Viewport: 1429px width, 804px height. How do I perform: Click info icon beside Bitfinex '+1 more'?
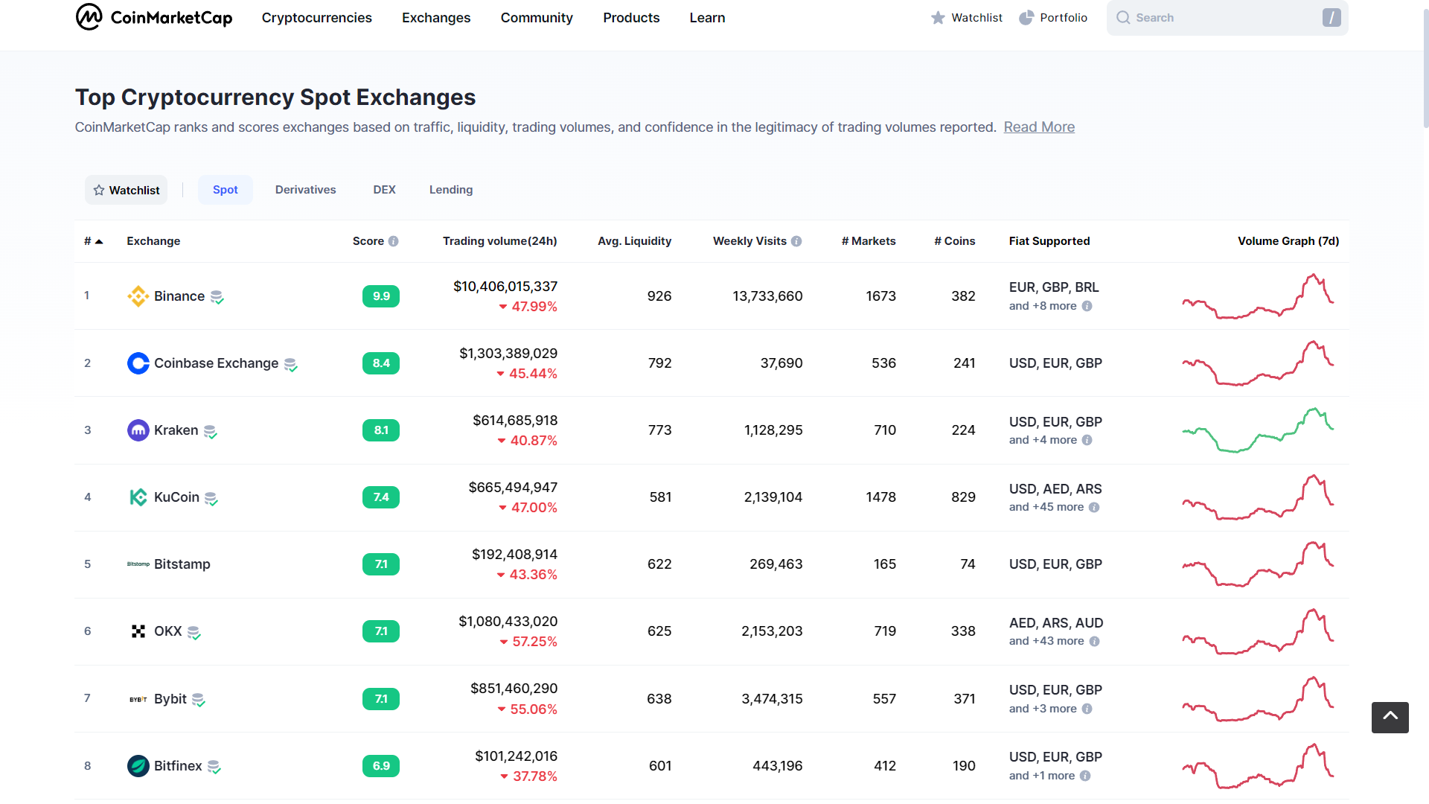point(1085,776)
